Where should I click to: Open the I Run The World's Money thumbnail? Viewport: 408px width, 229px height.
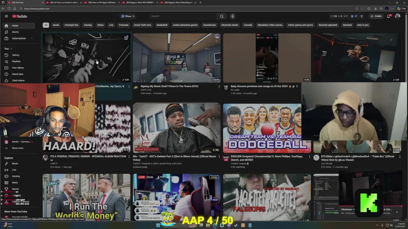tap(86, 197)
